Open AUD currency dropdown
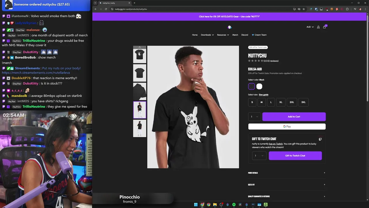 (310, 27)
